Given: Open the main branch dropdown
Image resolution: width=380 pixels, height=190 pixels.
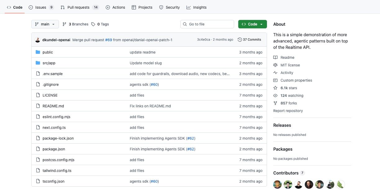Looking at the screenshot, I should point(45,24).
